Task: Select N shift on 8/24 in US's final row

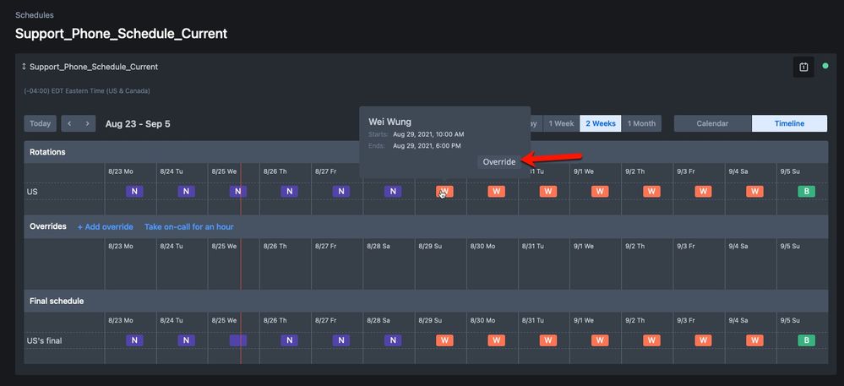Action: coord(186,340)
